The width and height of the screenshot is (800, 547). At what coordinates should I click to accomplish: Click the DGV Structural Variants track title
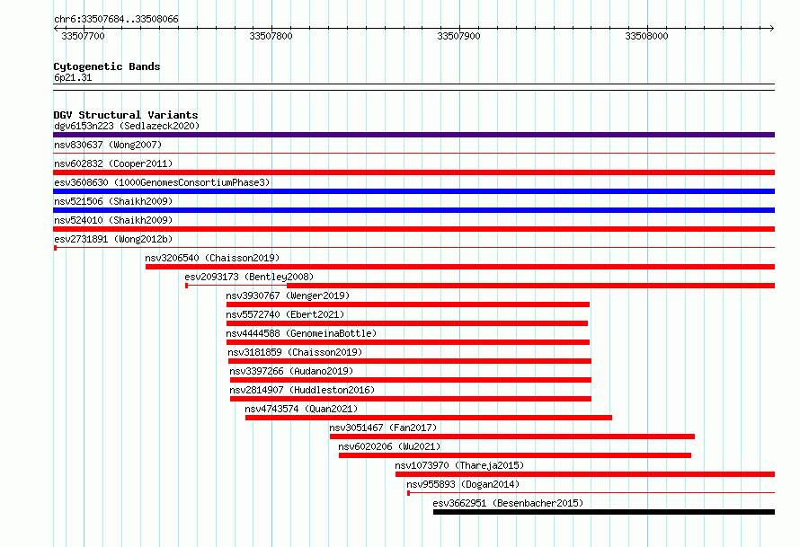tap(126, 115)
